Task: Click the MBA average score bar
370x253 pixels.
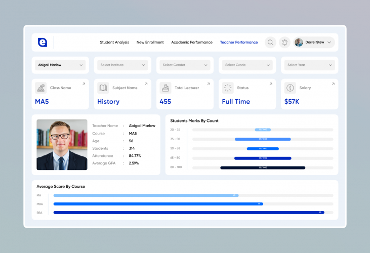Action: coord(158,204)
